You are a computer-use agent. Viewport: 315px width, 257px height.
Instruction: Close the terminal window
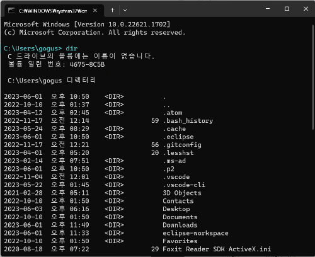[306, 9]
